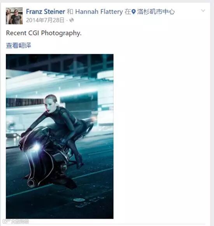Image resolution: width=214 pixels, height=226 pixels.
Task: Select the Recent CGI Photography caption
Action: tap(44, 33)
